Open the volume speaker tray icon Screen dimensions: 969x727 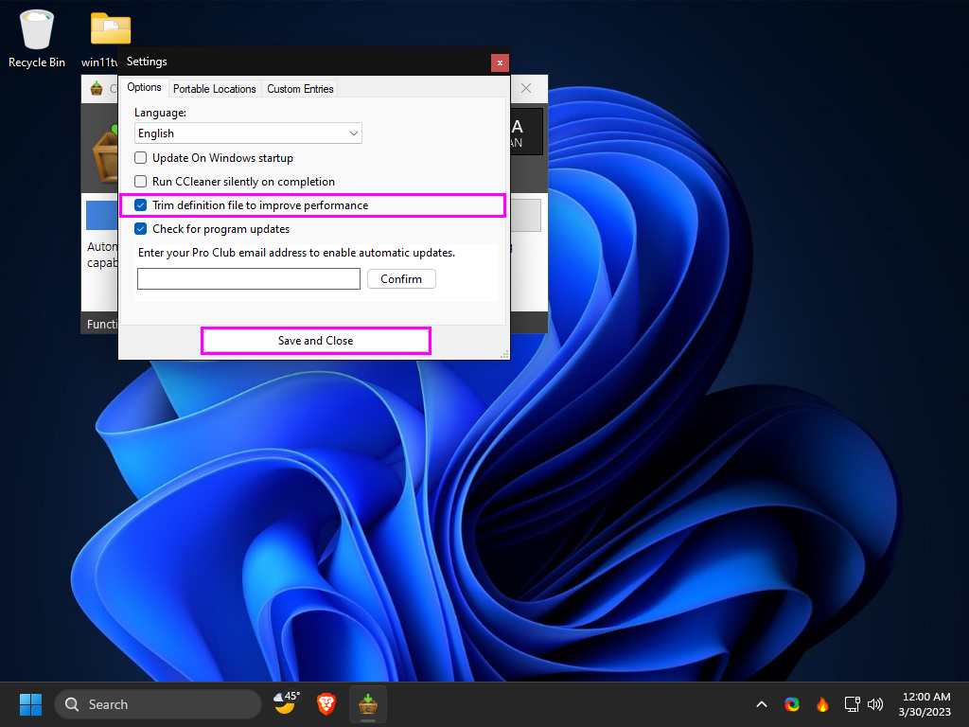click(x=875, y=704)
